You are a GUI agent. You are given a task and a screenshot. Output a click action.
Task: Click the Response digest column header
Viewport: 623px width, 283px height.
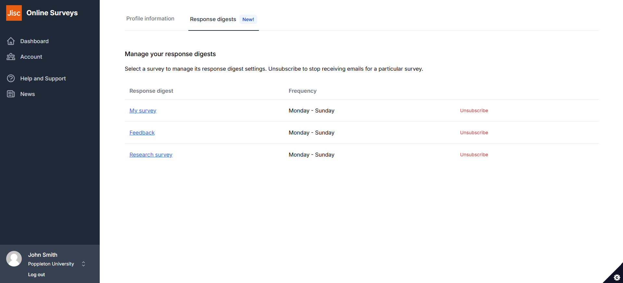(151, 91)
